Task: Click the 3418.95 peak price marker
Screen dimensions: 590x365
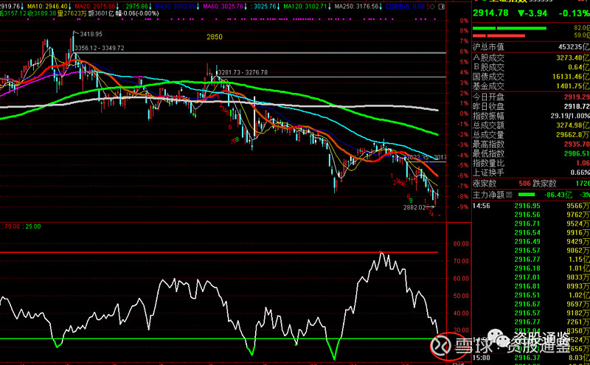Action: tap(91, 35)
